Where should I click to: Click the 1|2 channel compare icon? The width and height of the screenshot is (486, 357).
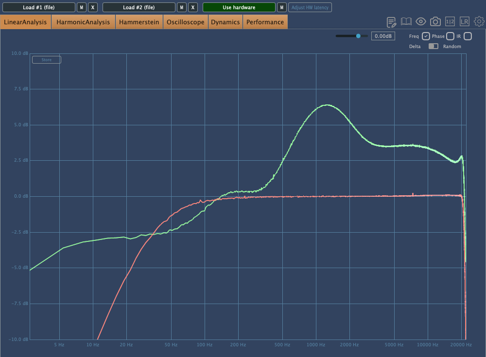coord(450,22)
